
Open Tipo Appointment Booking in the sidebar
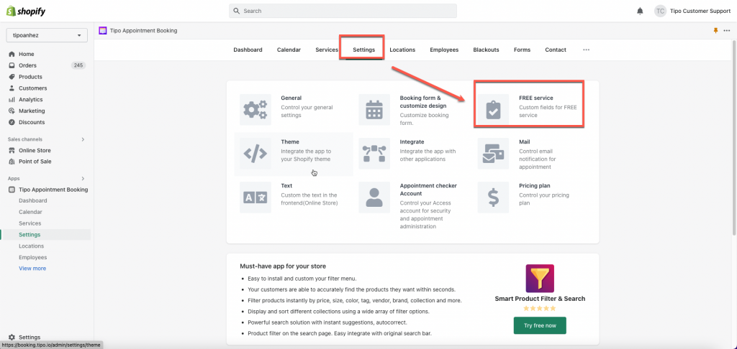(x=53, y=190)
